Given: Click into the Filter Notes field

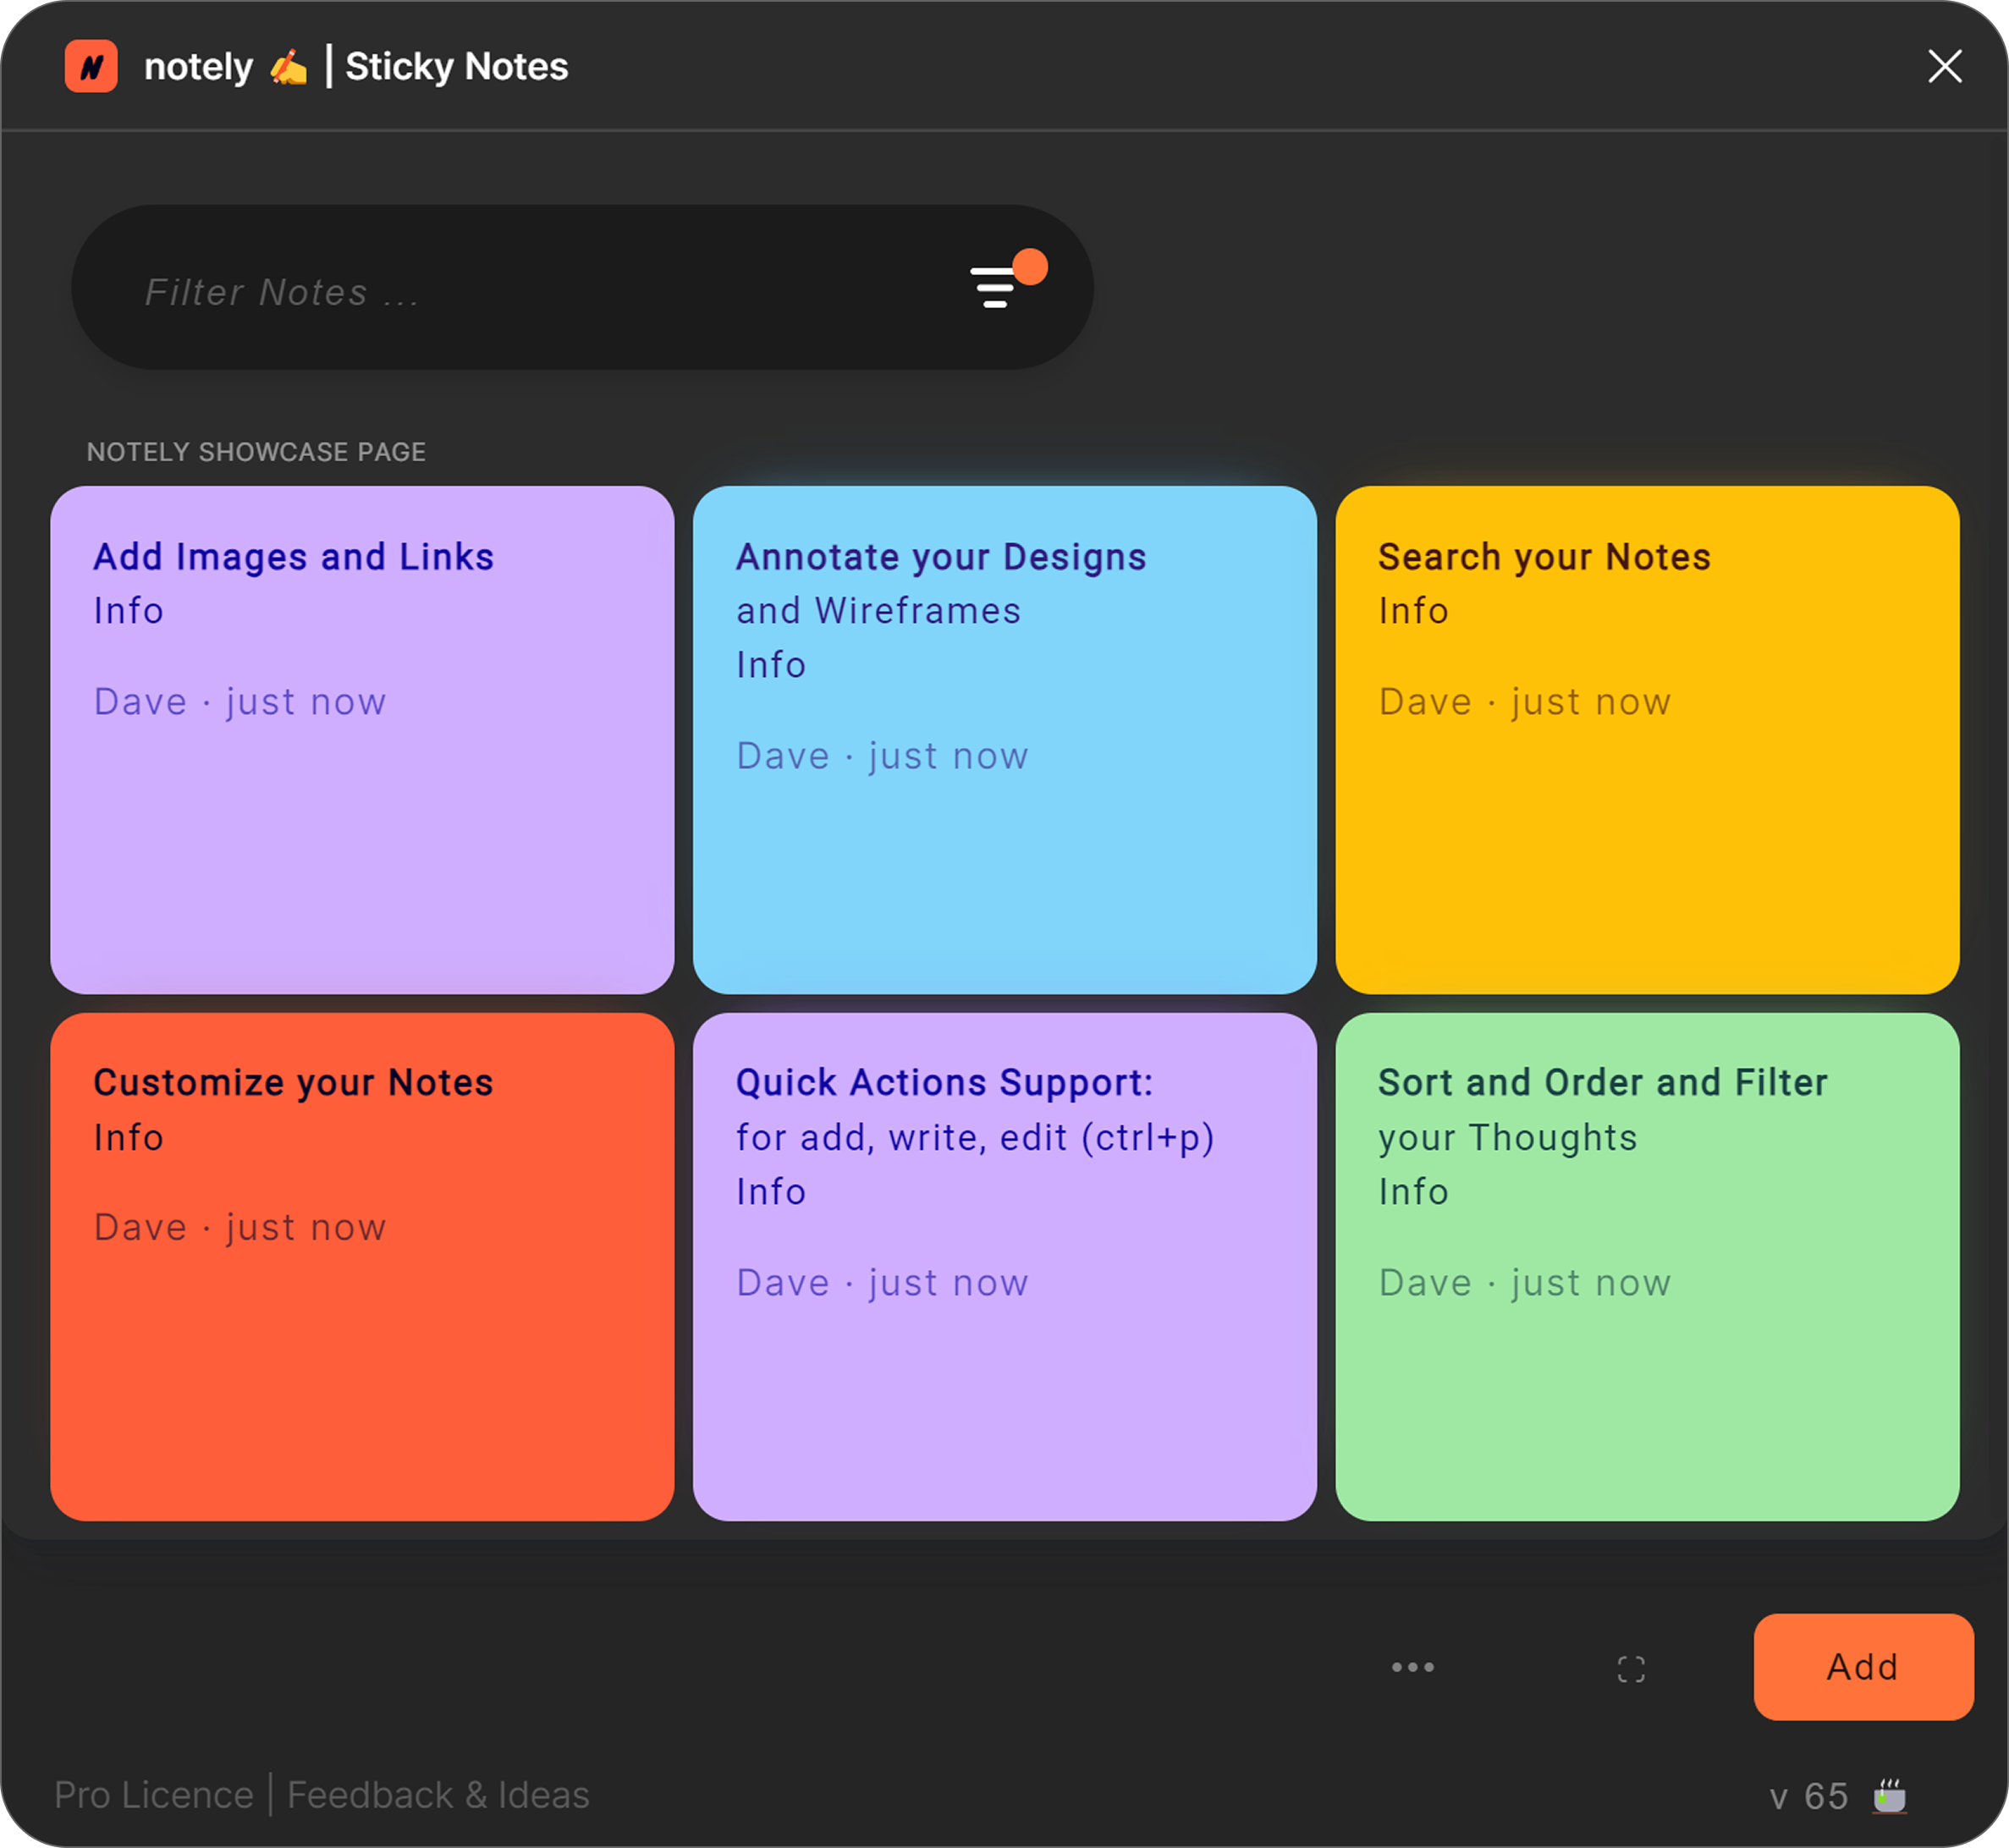Looking at the screenshot, I should (x=500, y=291).
